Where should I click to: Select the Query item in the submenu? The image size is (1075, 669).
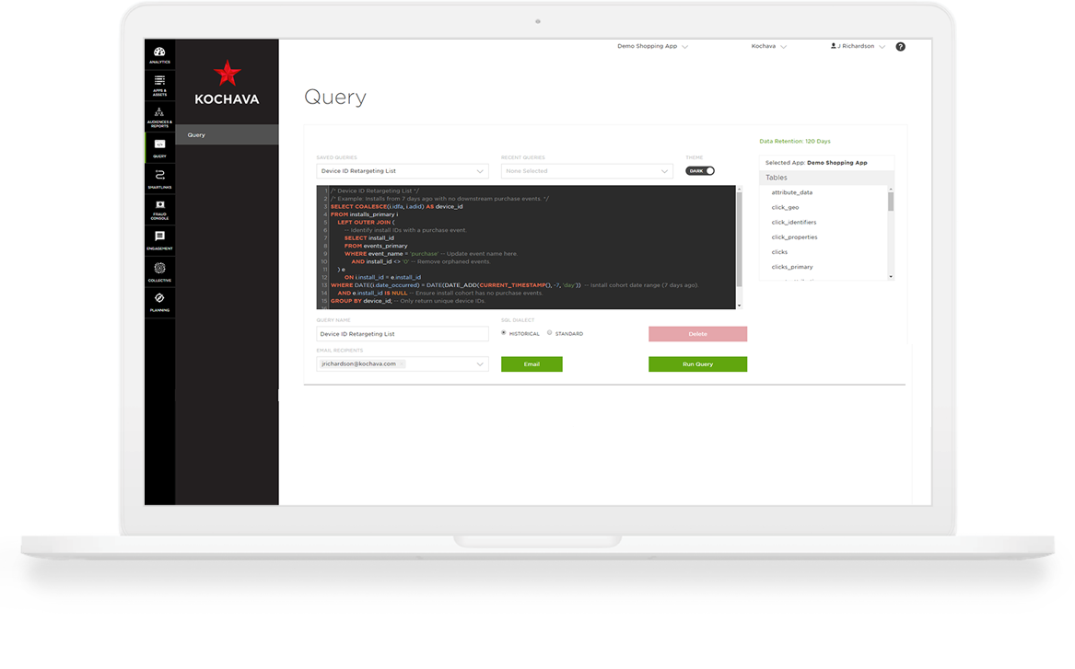227,135
